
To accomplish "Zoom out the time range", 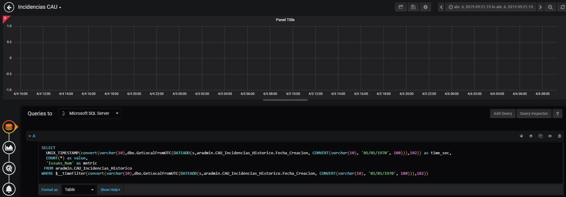I will tap(550, 7).
